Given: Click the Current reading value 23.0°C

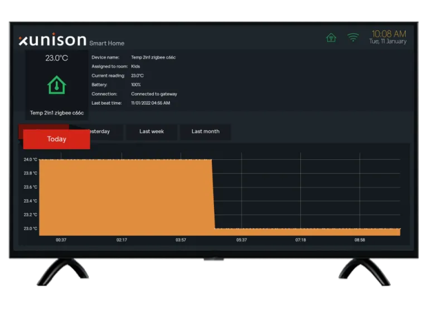Looking at the screenshot, I should coord(137,76).
